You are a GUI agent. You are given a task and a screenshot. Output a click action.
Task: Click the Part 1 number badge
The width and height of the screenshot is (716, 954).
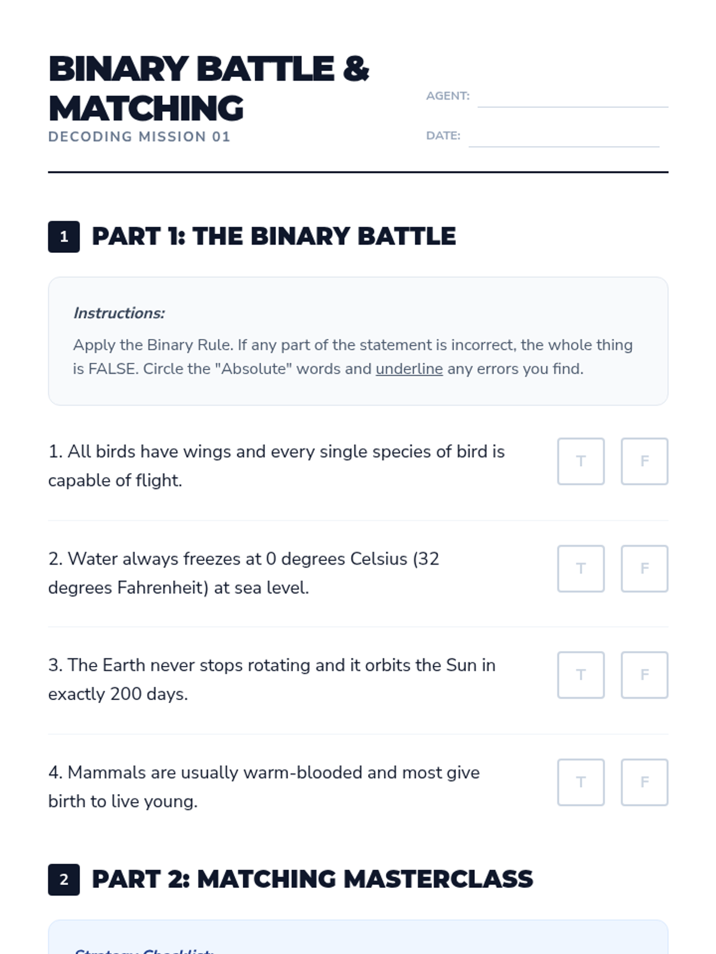[64, 237]
